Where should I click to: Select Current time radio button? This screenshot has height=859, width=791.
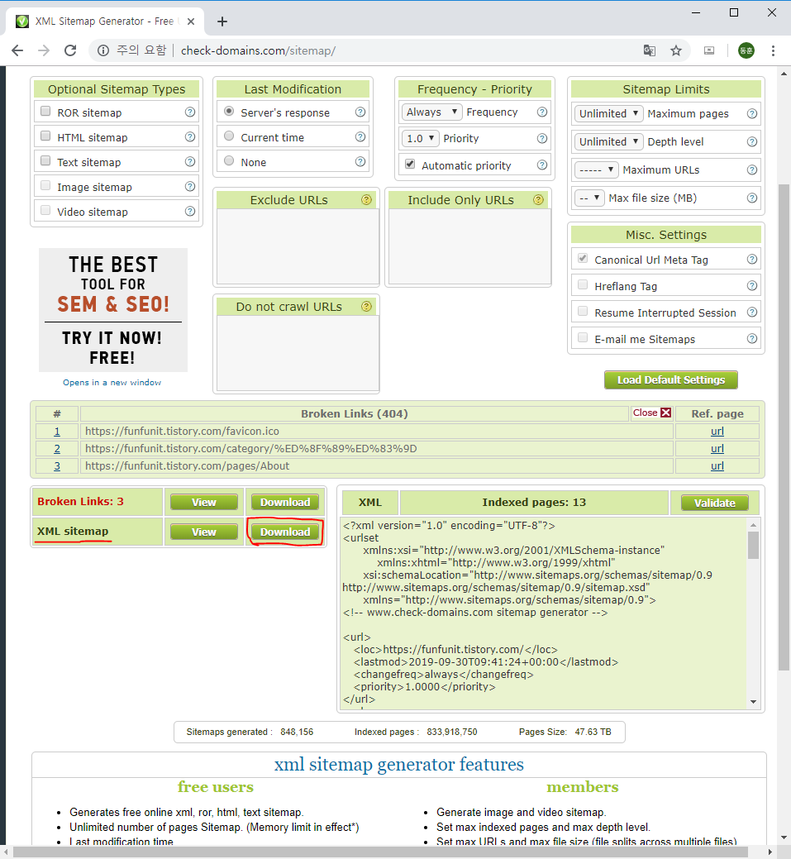click(230, 136)
